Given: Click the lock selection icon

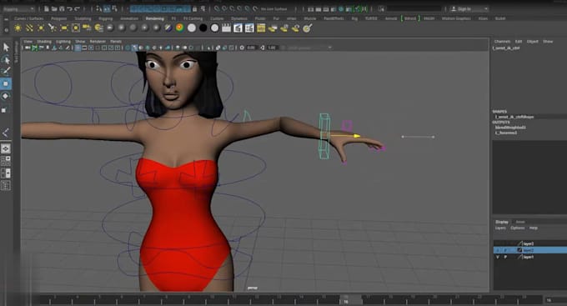Looking at the screenshot, I should [195, 8].
